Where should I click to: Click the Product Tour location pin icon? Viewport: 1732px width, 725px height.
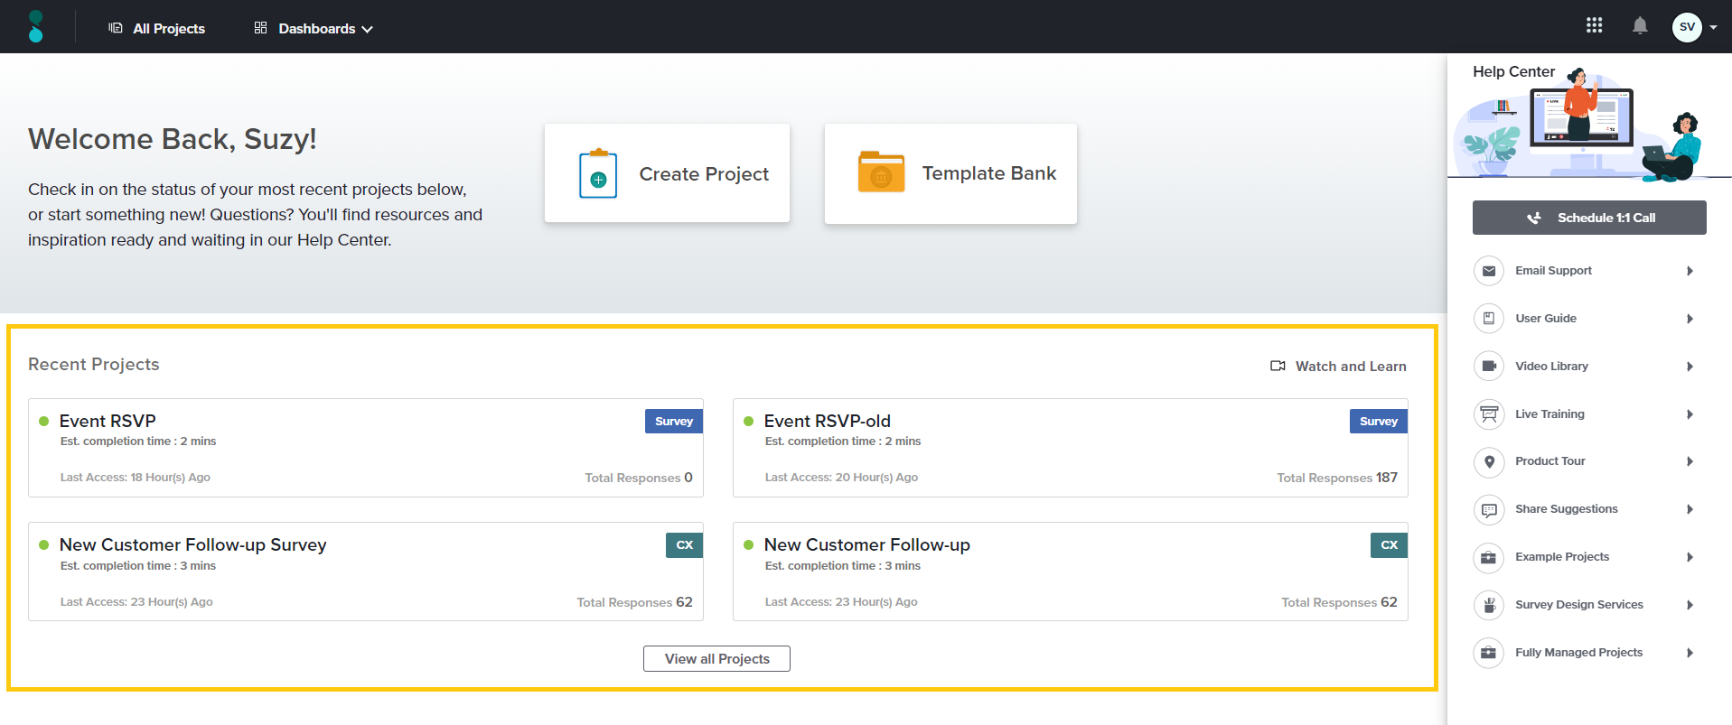coord(1488,461)
